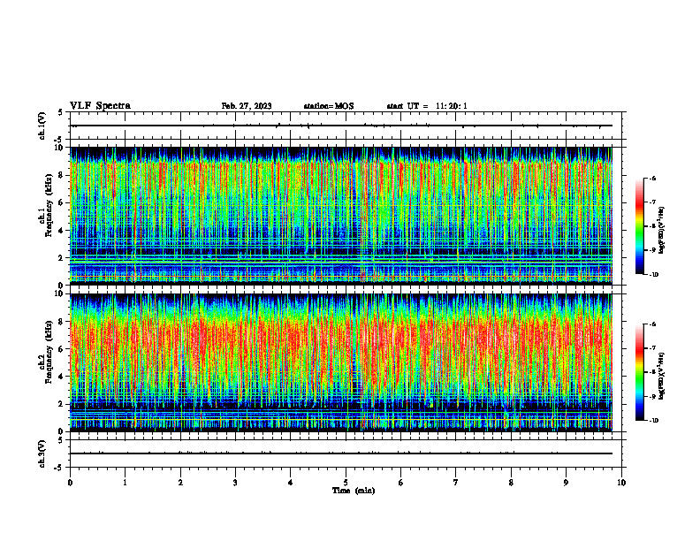Click the "-10" label on ch.2 colorbar
Viewport: 700px width, 541px height.
pos(653,421)
